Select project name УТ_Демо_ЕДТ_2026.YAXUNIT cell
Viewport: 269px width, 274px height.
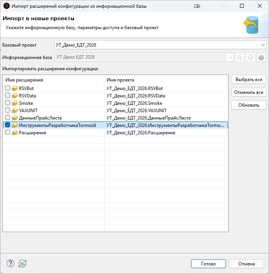(166, 111)
